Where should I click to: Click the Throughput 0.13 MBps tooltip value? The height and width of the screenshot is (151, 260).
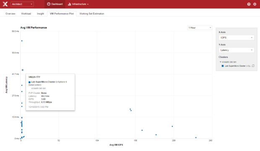click(x=47, y=102)
